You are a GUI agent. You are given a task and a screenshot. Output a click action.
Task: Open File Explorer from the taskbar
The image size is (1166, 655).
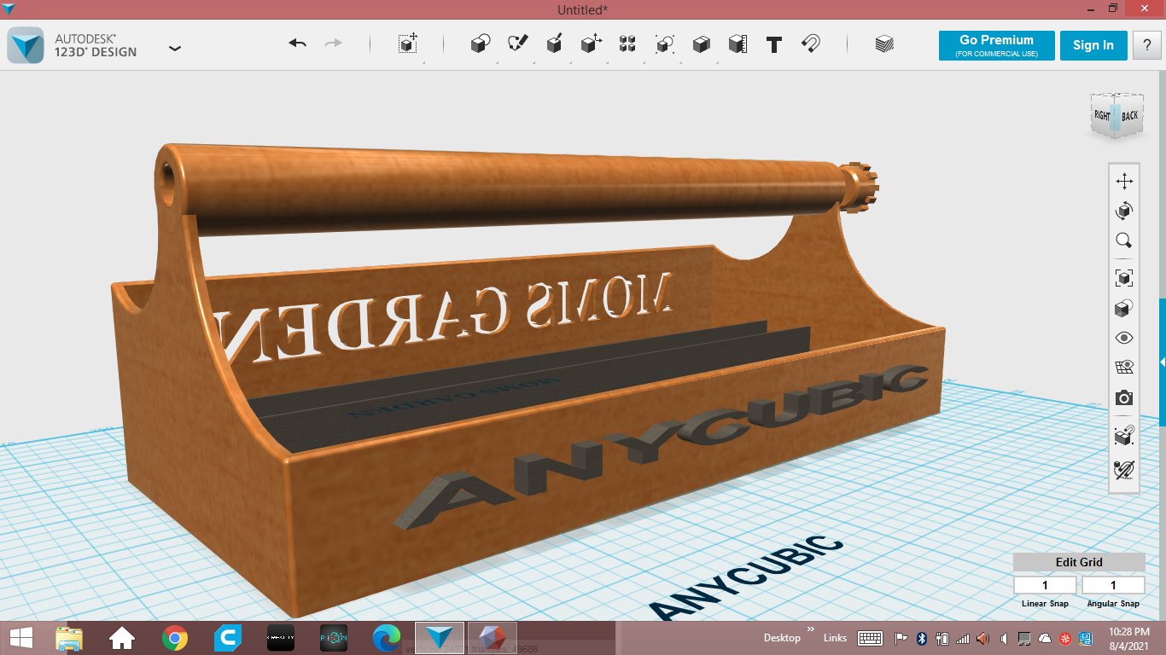click(69, 638)
